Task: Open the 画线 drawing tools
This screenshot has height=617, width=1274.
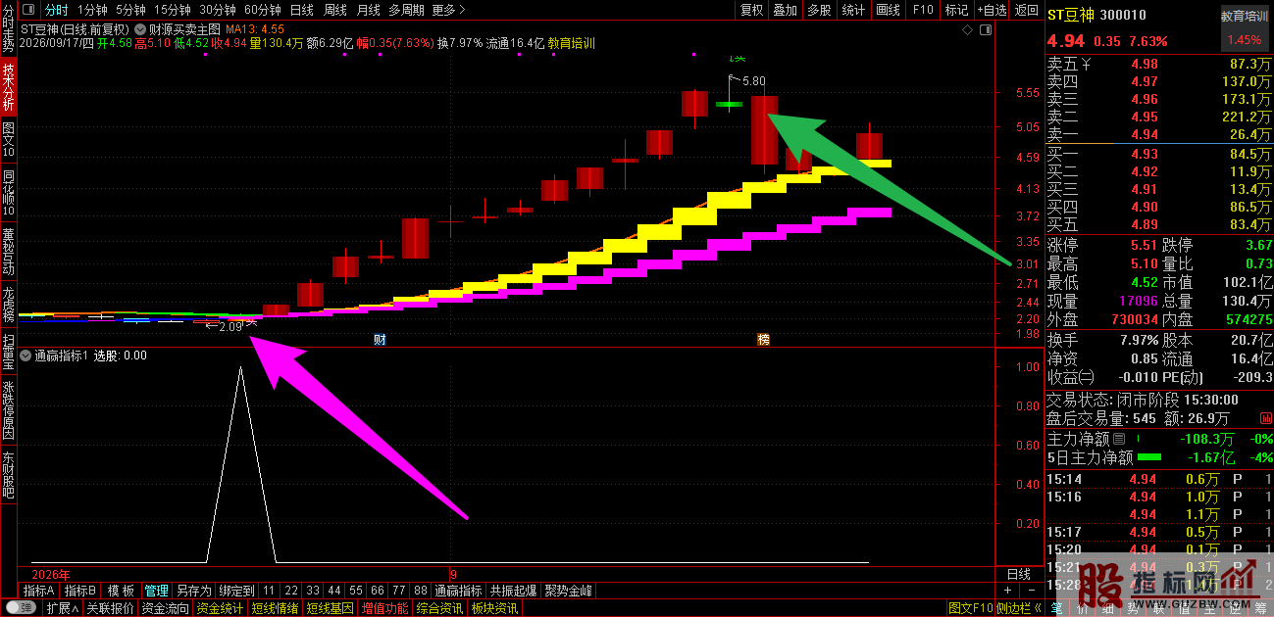Action: 888,10
